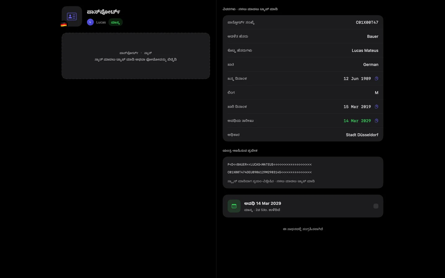
Task: Click the green calendar icon
Action: click(x=234, y=206)
